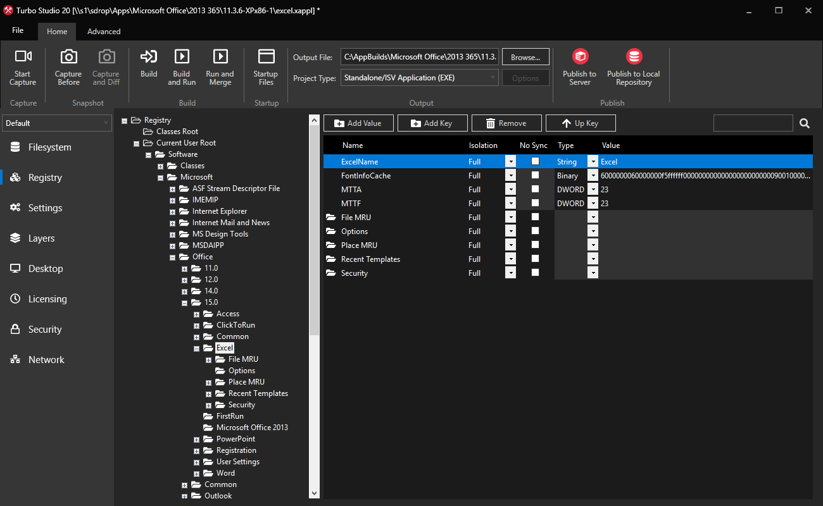Collapse the Excel tree node
The height and width of the screenshot is (506, 823).
[x=197, y=348]
